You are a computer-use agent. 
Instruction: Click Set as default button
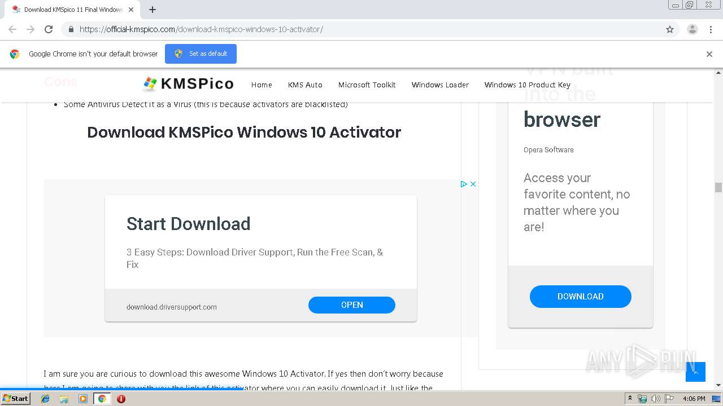(201, 54)
